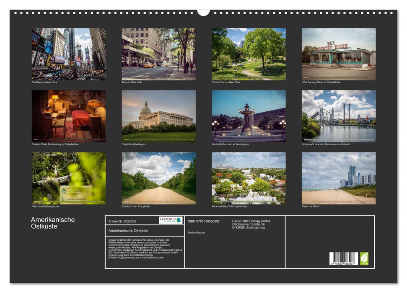Click the green eco leaf icon
The width and height of the screenshot is (407, 293).
point(364,258)
